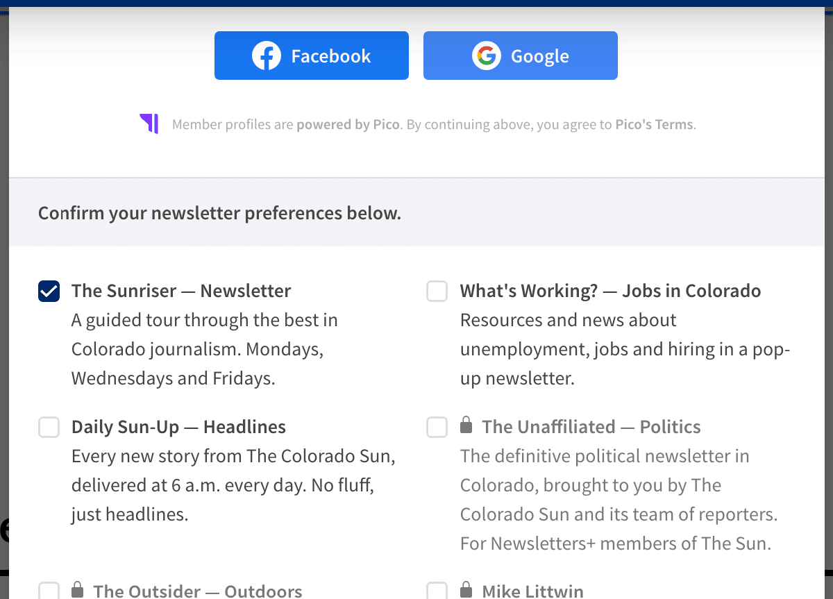The width and height of the screenshot is (833, 599).
Task: Click the Facebook logo icon
Action: coord(267,56)
